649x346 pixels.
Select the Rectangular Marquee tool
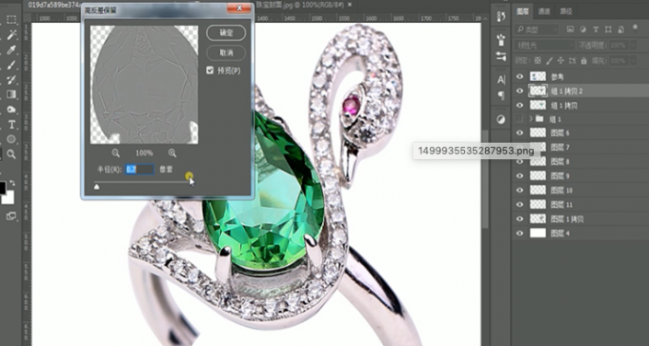(x=11, y=19)
